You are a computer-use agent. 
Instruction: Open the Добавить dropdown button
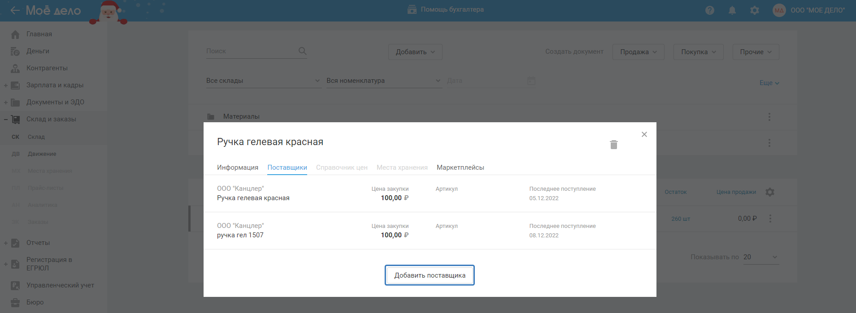click(415, 52)
